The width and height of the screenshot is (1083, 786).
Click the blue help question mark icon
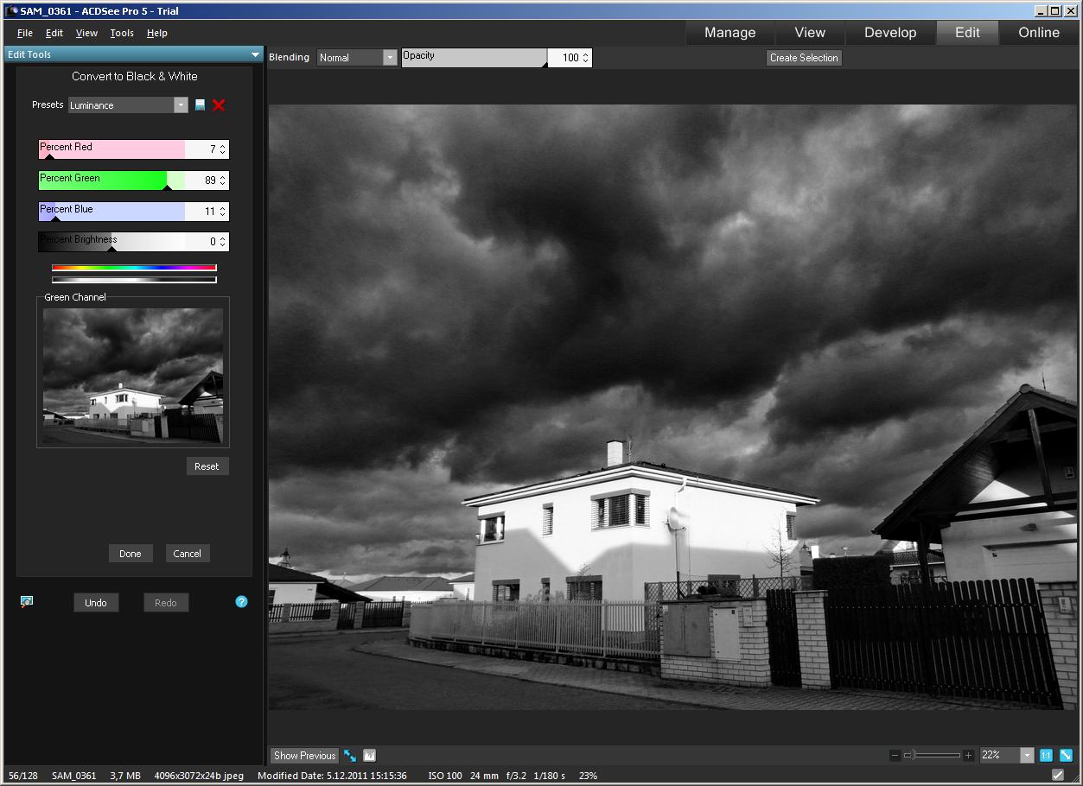tap(241, 601)
